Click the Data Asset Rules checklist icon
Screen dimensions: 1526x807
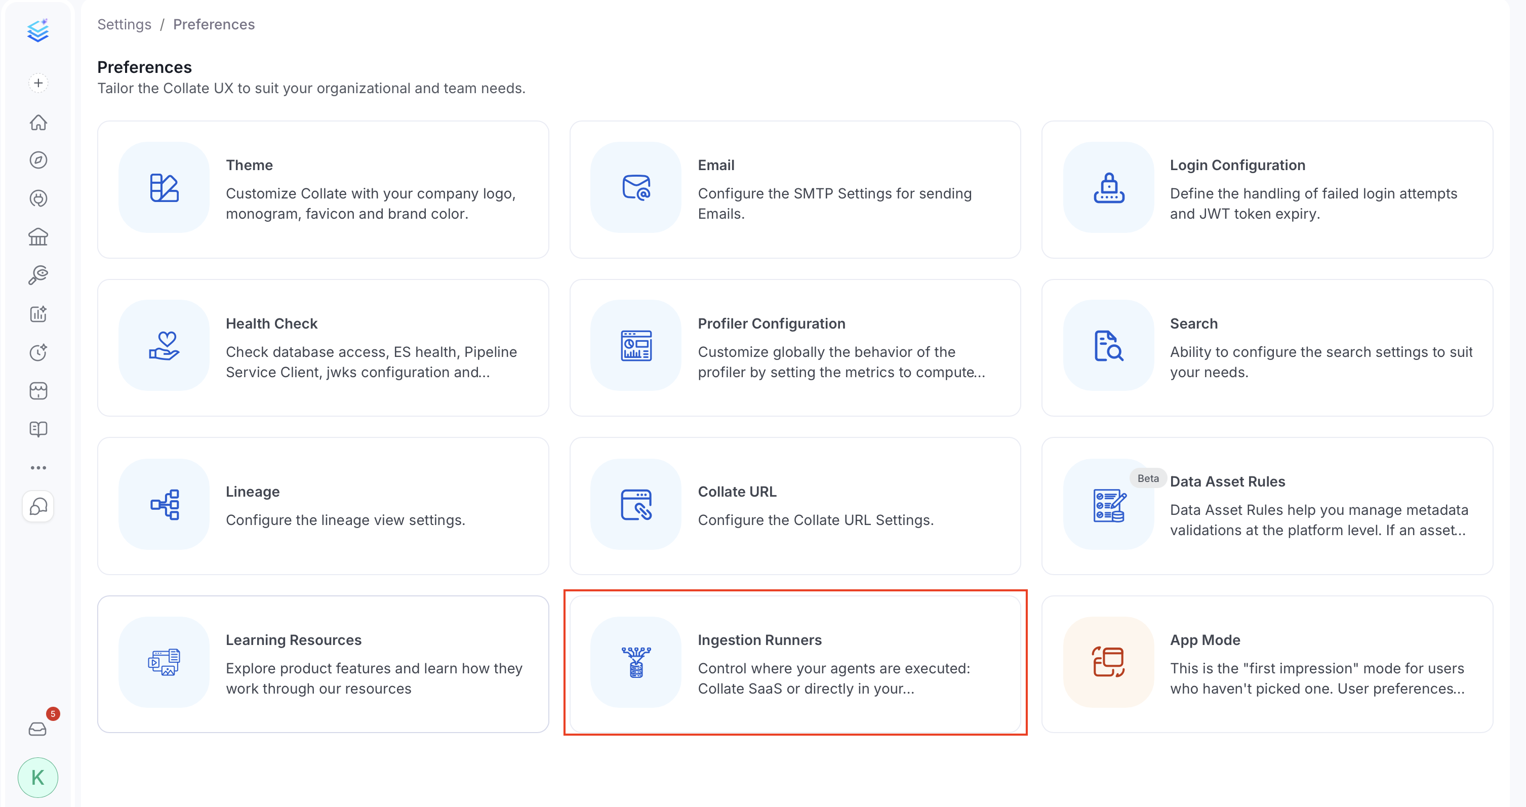[1108, 505]
